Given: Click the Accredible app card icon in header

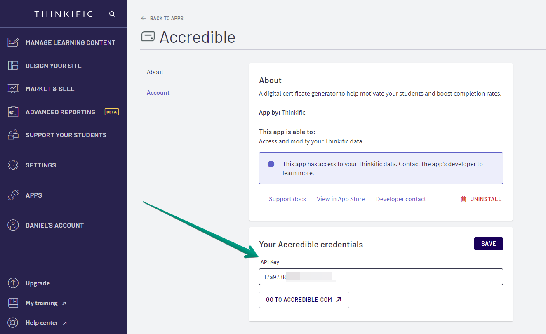Looking at the screenshot, I should coord(148,37).
